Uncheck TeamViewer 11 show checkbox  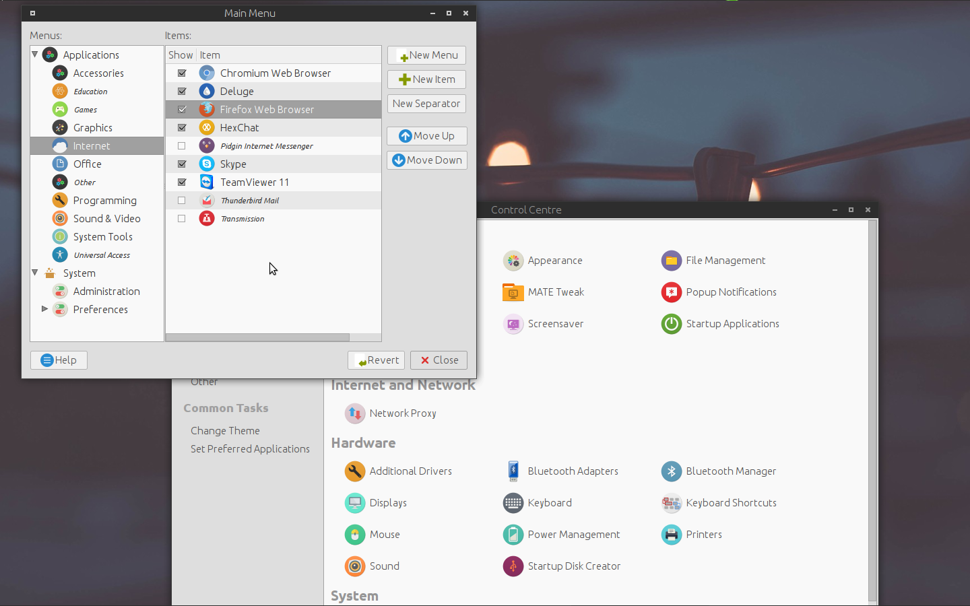click(182, 182)
